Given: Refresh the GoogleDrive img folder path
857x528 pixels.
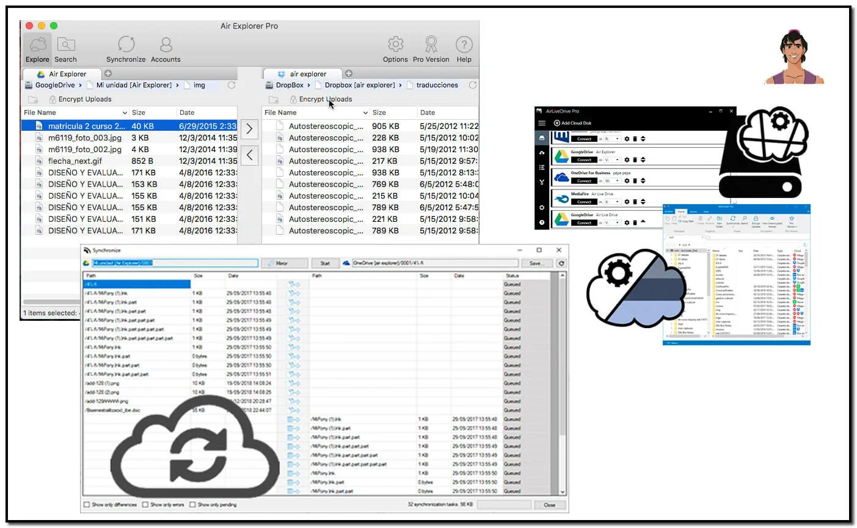Looking at the screenshot, I should click(232, 85).
